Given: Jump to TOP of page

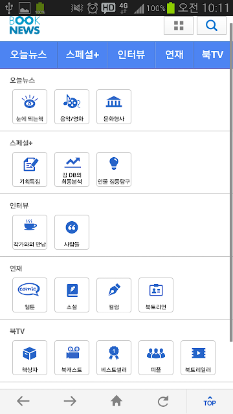Looking at the screenshot, I should [210, 401].
